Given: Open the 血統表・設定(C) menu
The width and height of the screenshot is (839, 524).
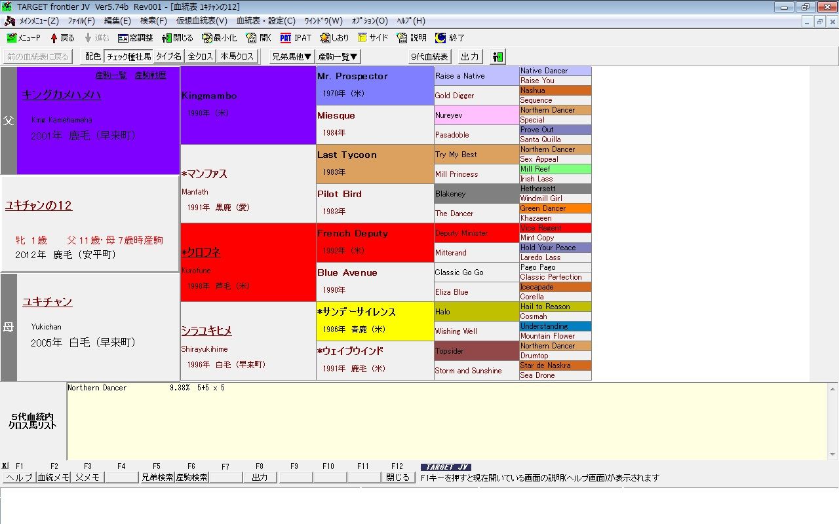Looking at the screenshot, I should [x=266, y=21].
